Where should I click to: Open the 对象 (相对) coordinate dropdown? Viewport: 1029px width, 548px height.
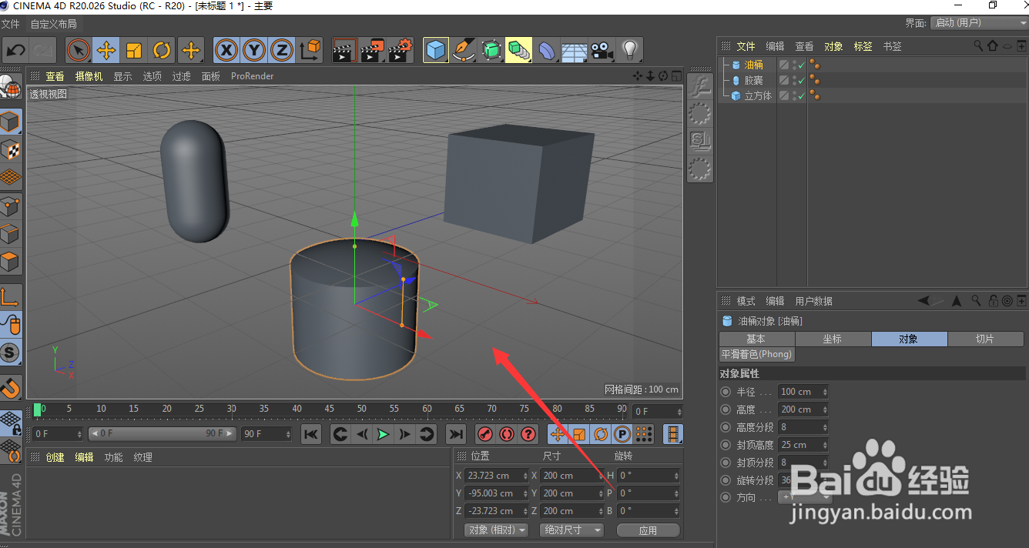tap(497, 530)
